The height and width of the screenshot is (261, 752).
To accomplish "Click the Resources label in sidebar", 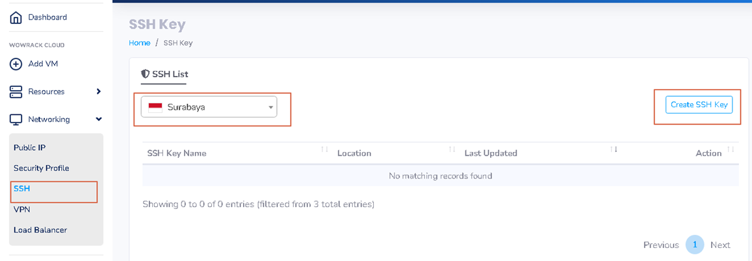I will 46,92.
